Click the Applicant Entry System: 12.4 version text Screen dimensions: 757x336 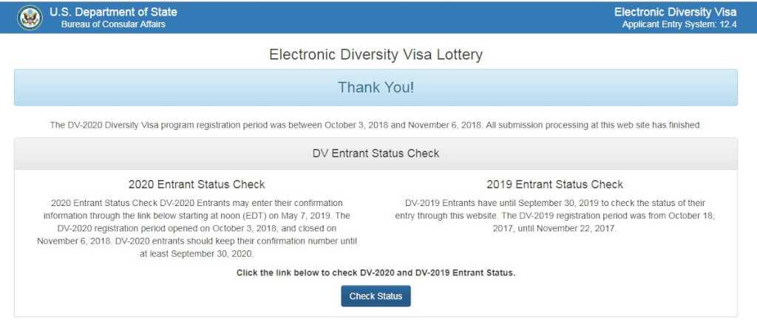680,24
